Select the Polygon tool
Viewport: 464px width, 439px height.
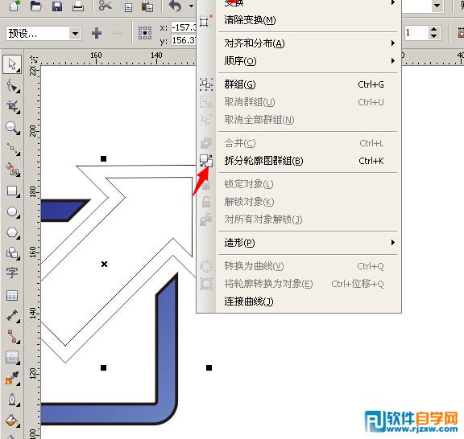pos(12,232)
